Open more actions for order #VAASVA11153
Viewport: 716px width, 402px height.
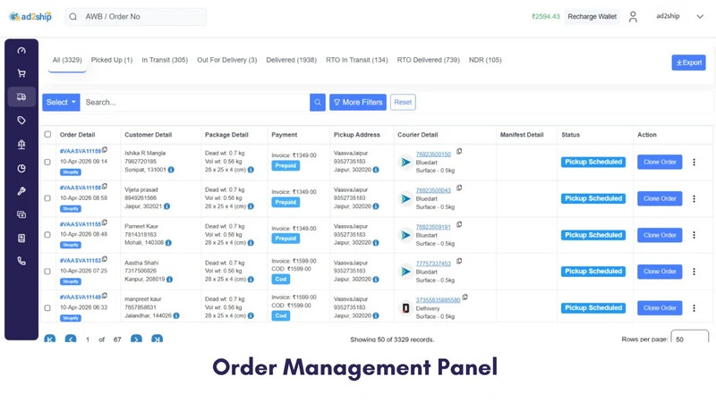pos(695,272)
